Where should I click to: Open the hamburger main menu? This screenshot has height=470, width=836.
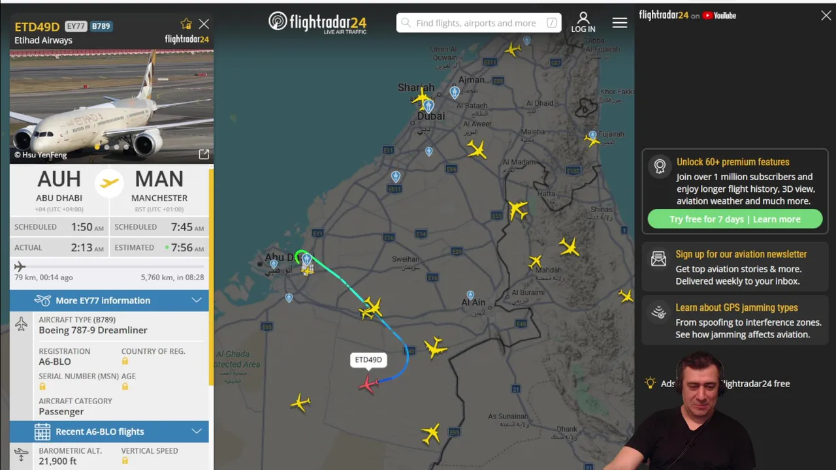point(620,23)
